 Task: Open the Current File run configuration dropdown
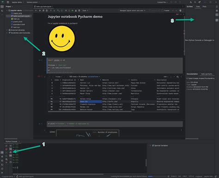click(x=162, y=2)
